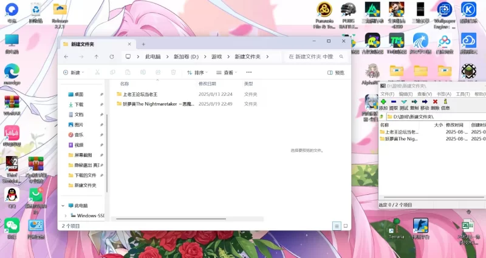Click the 复制 (Copy) arrow icon in 7-Zip

pos(414,101)
